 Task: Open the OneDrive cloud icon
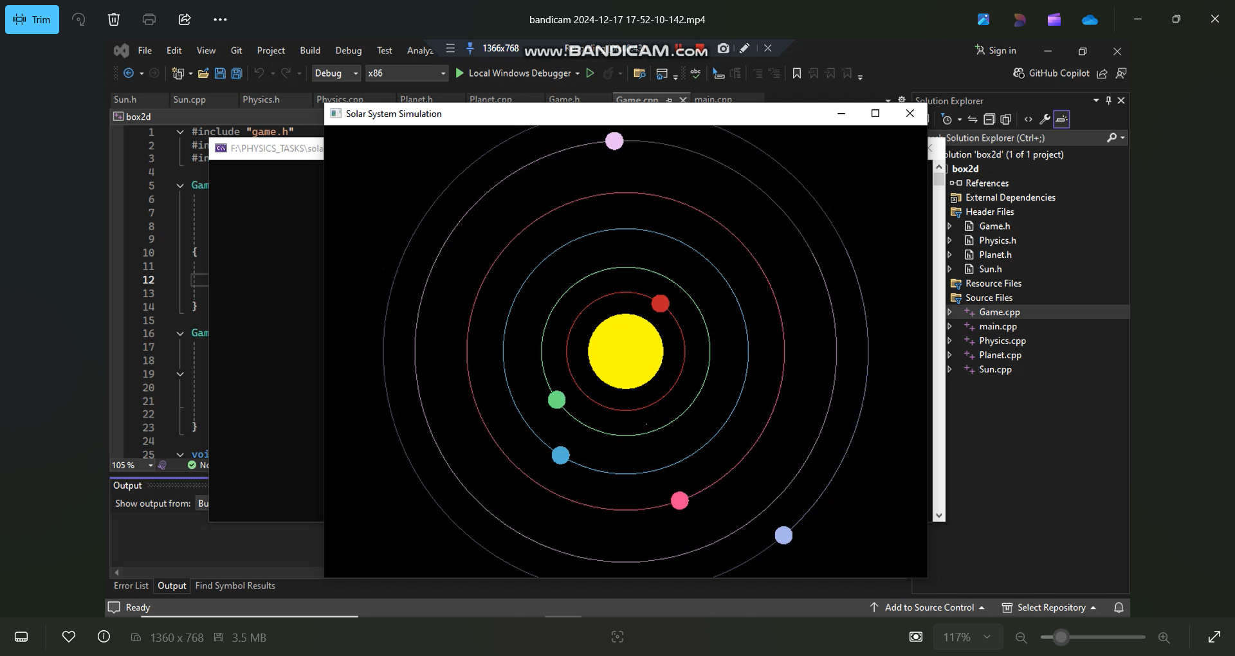(1090, 20)
